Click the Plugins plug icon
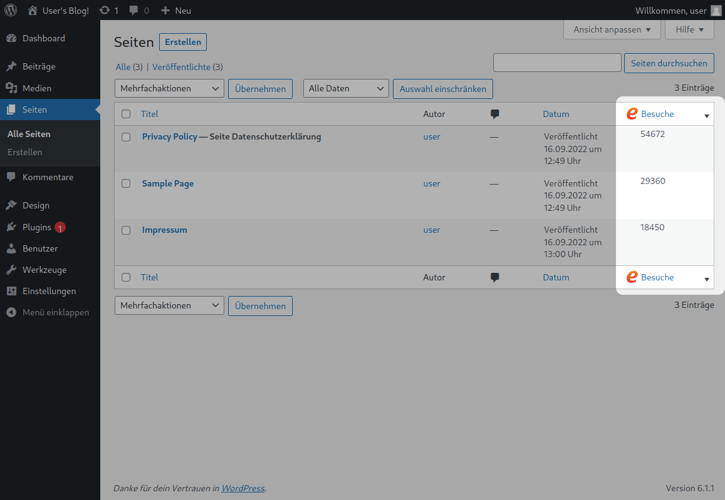Image resolution: width=725 pixels, height=500 pixels. (11, 227)
